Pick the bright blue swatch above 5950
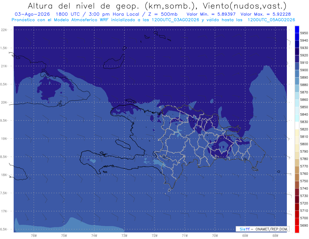Viewport: 309px width, 239px height. coord(297,29)
